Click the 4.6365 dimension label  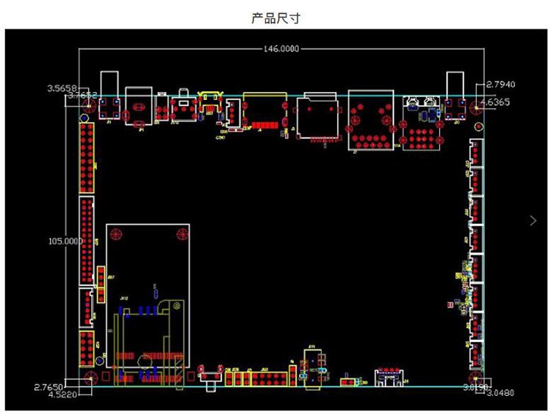click(494, 102)
